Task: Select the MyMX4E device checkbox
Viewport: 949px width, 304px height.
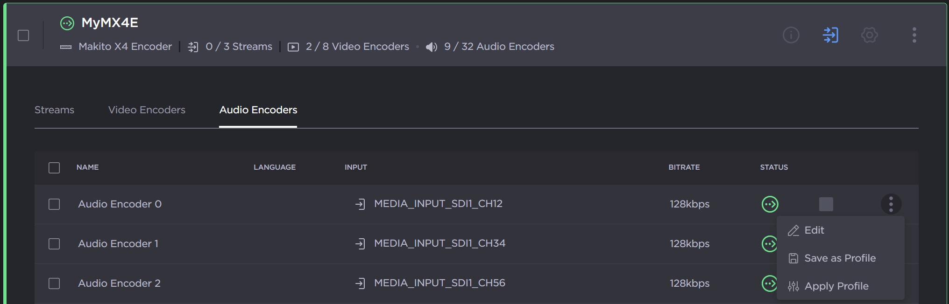Action: 23,35
